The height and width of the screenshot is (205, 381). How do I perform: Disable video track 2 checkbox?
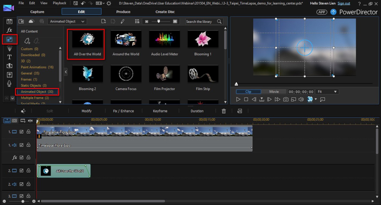click(21, 171)
